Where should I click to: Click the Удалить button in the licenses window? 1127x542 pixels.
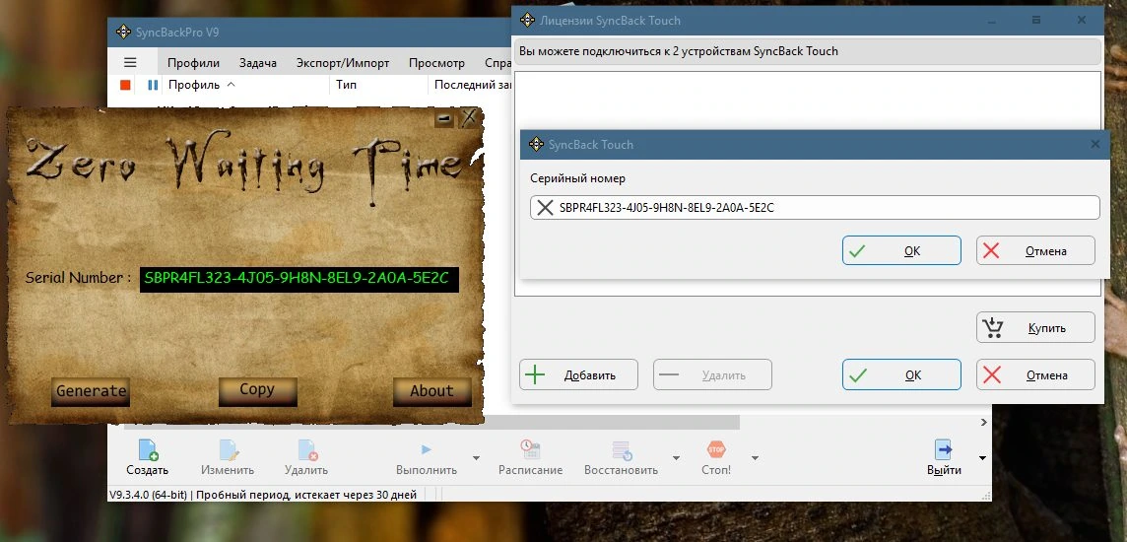point(712,375)
